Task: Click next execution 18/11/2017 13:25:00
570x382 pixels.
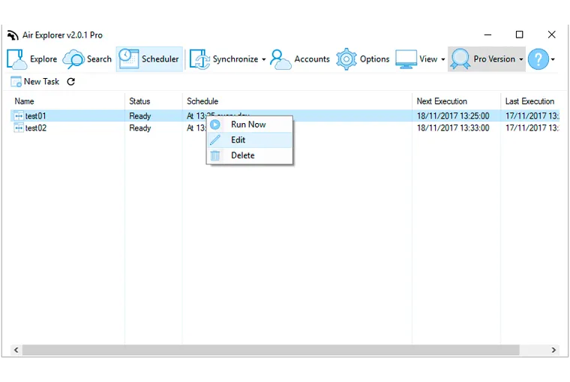Action: (x=453, y=116)
